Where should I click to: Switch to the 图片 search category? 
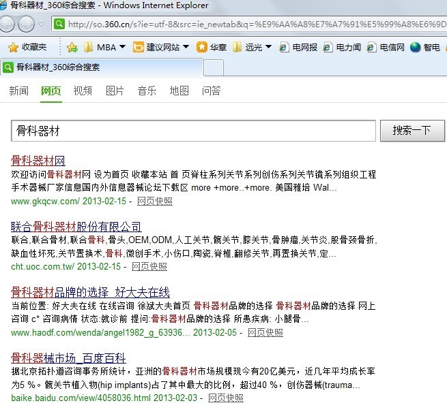115,91
